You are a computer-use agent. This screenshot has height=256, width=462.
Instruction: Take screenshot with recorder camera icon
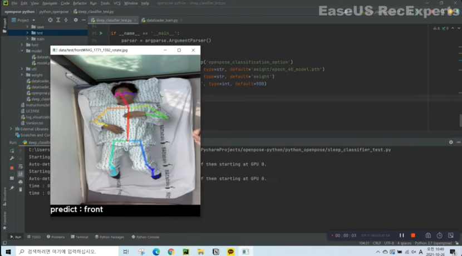(428, 235)
